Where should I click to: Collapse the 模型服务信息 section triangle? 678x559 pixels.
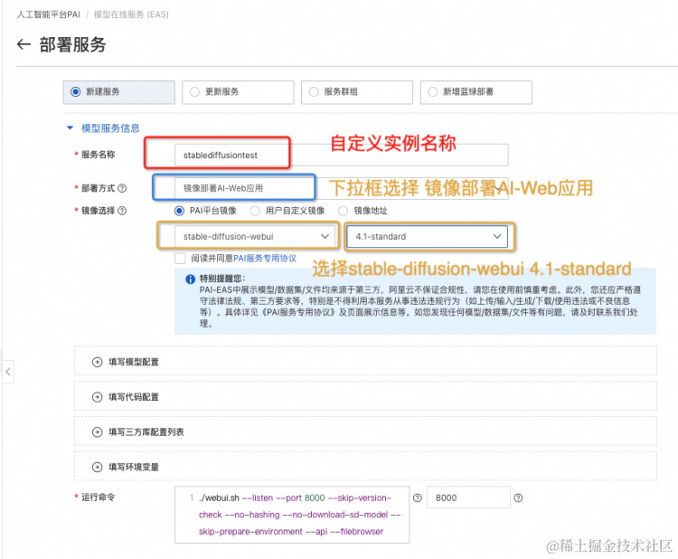[x=70, y=128]
